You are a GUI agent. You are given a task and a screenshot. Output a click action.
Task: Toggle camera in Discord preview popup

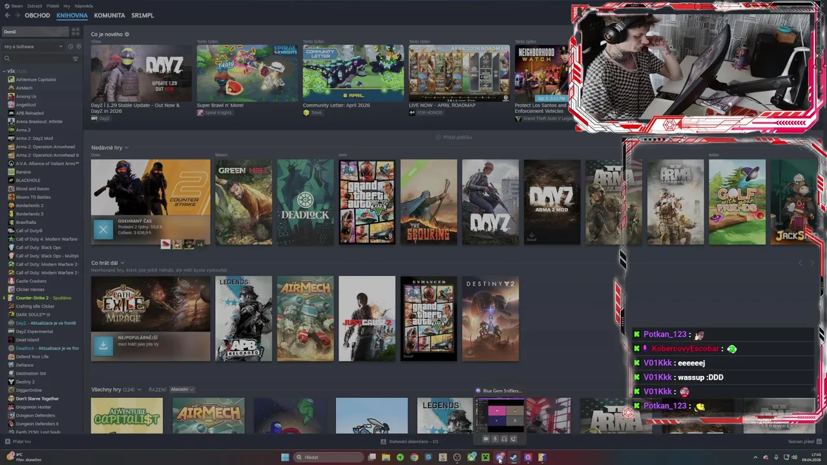[x=486, y=439]
